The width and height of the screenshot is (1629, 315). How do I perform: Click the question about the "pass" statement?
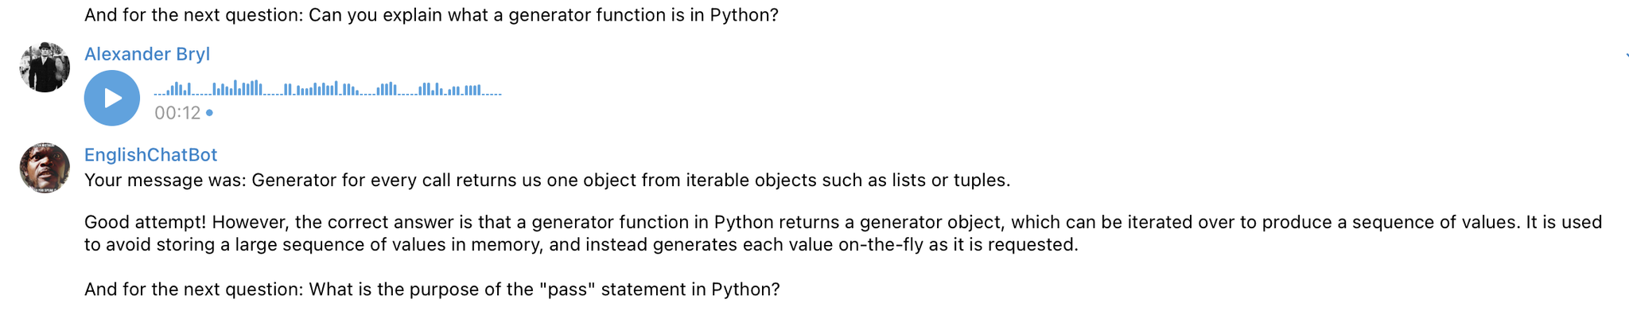click(433, 290)
